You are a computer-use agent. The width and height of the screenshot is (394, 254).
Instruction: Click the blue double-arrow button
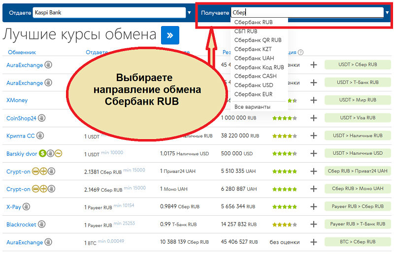170,35
